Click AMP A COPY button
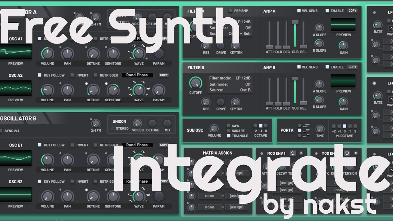Image resolution: width=393 pixels, height=221 pixels. (352, 11)
